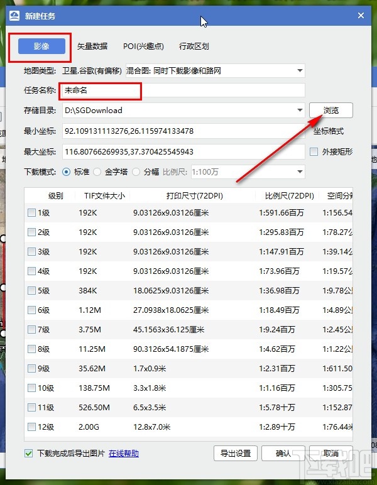The width and height of the screenshot is (377, 485).
Task: Switch to the 影像 tab
Action: point(41,46)
